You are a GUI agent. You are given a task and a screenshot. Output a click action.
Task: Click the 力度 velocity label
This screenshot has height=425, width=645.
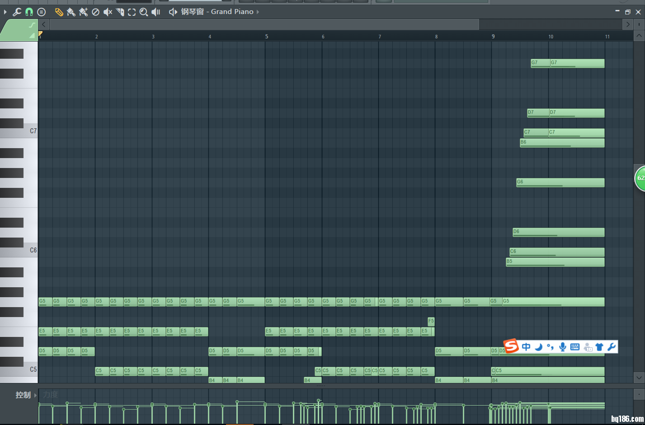50,394
